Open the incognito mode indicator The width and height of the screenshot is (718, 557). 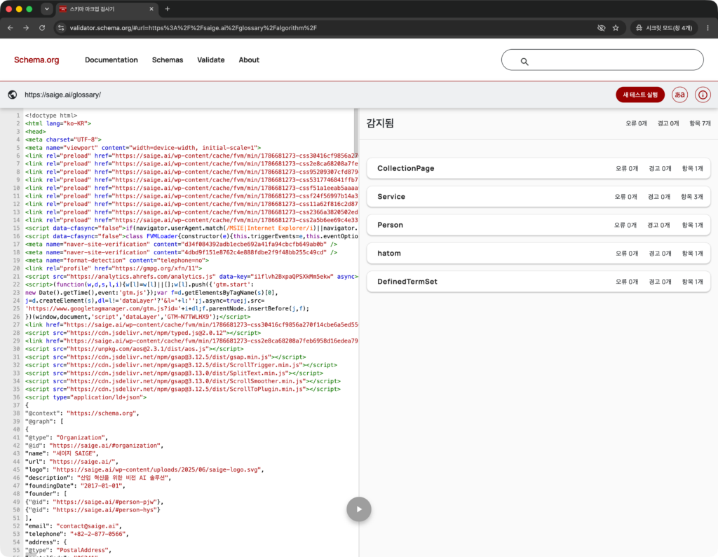pos(664,28)
